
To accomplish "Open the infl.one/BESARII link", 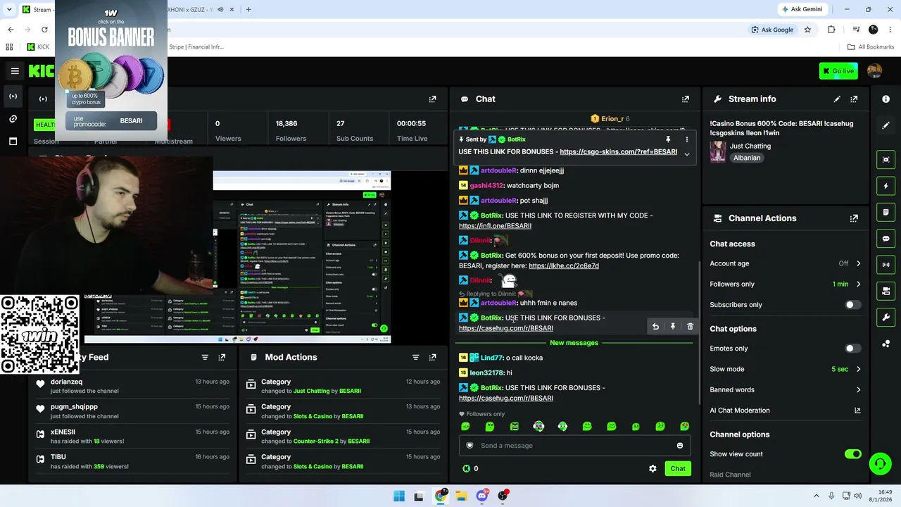I will pyautogui.click(x=495, y=226).
